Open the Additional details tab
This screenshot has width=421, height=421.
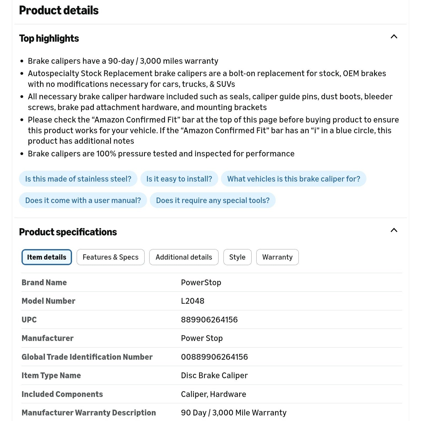(184, 257)
